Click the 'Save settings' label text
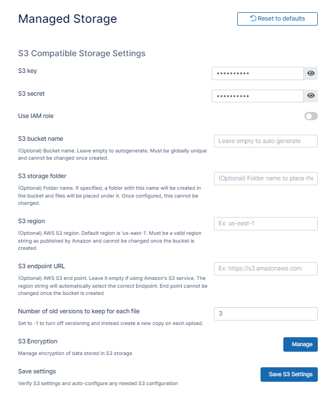Viewport: 335px width, 399px height. coord(37,371)
